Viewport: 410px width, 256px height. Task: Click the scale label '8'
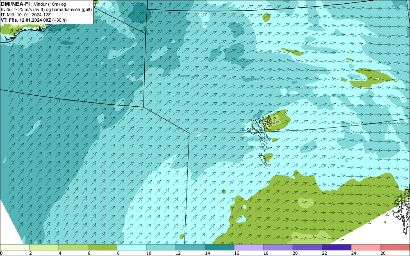point(118,253)
